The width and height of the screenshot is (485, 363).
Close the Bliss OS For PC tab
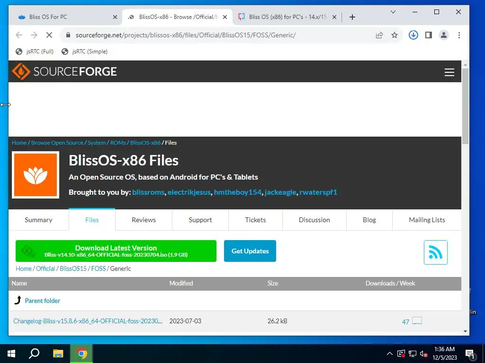pyautogui.click(x=115, y=17)
